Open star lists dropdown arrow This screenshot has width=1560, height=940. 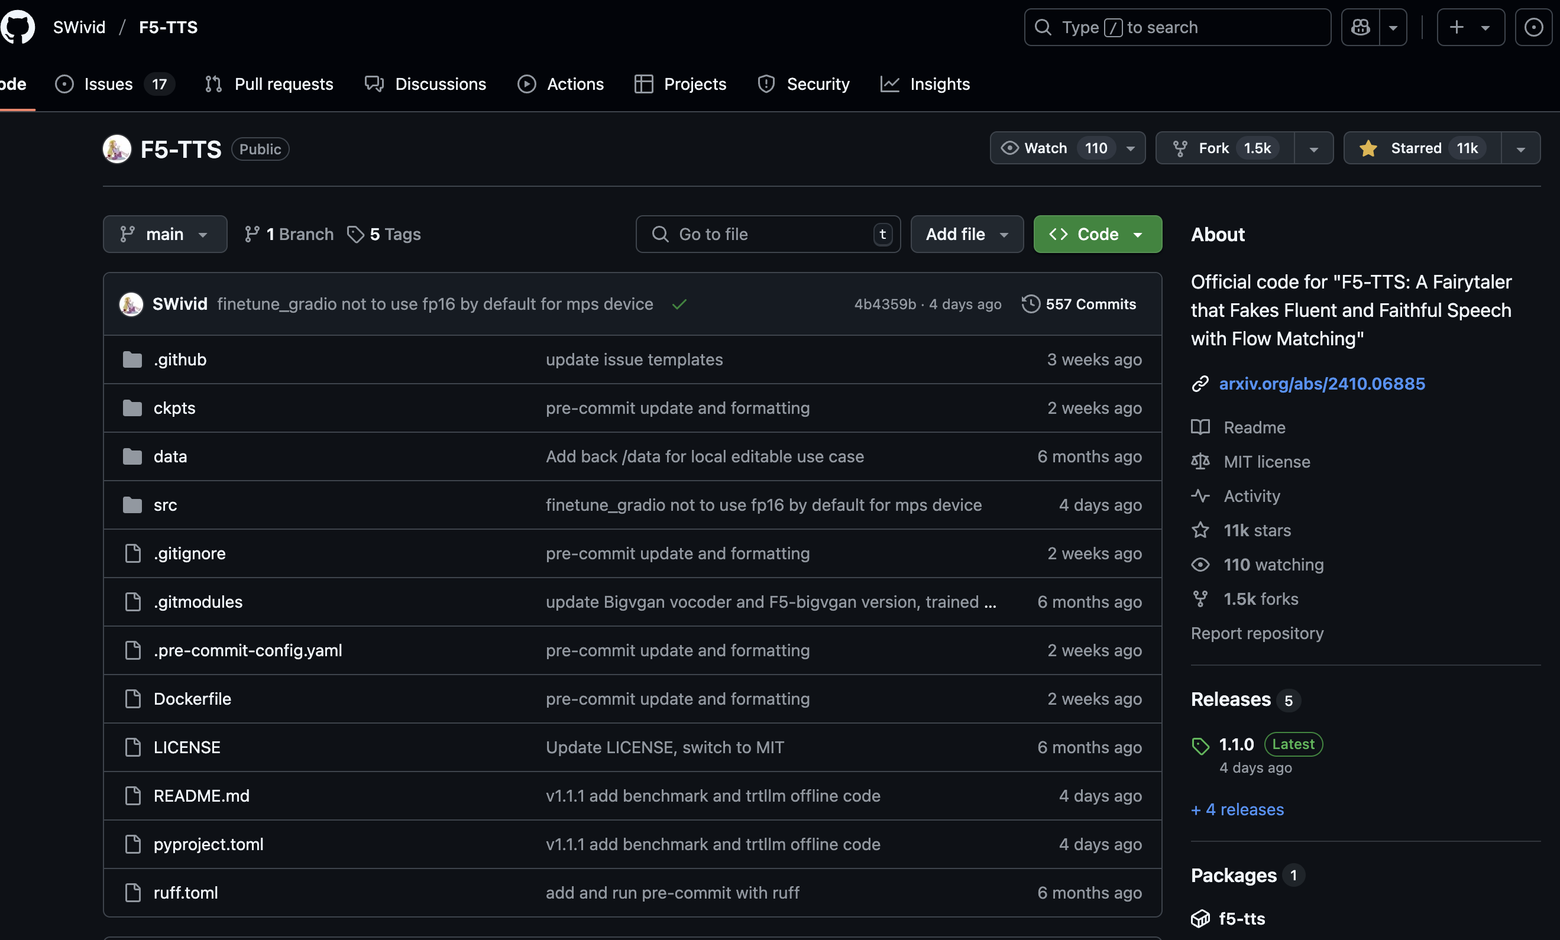coord(1520,148)
